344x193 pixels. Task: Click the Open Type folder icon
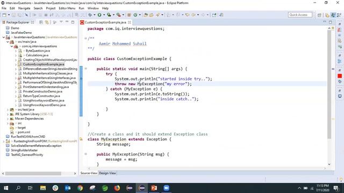click(146, 15)
